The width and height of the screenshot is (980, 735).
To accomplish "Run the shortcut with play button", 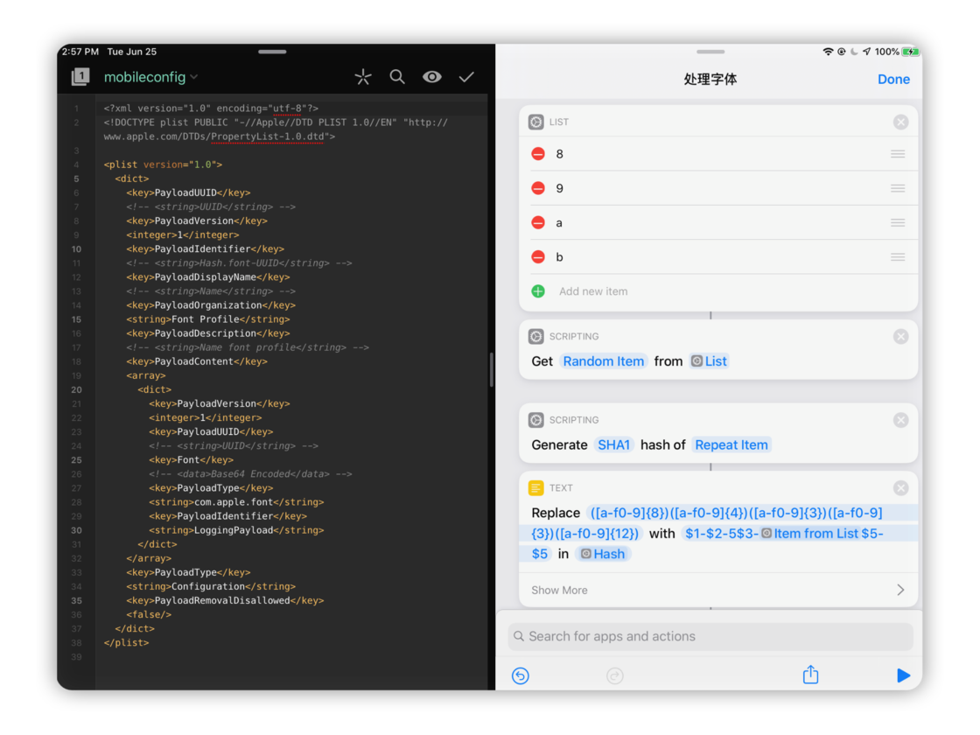I will [x=903, y=675].
